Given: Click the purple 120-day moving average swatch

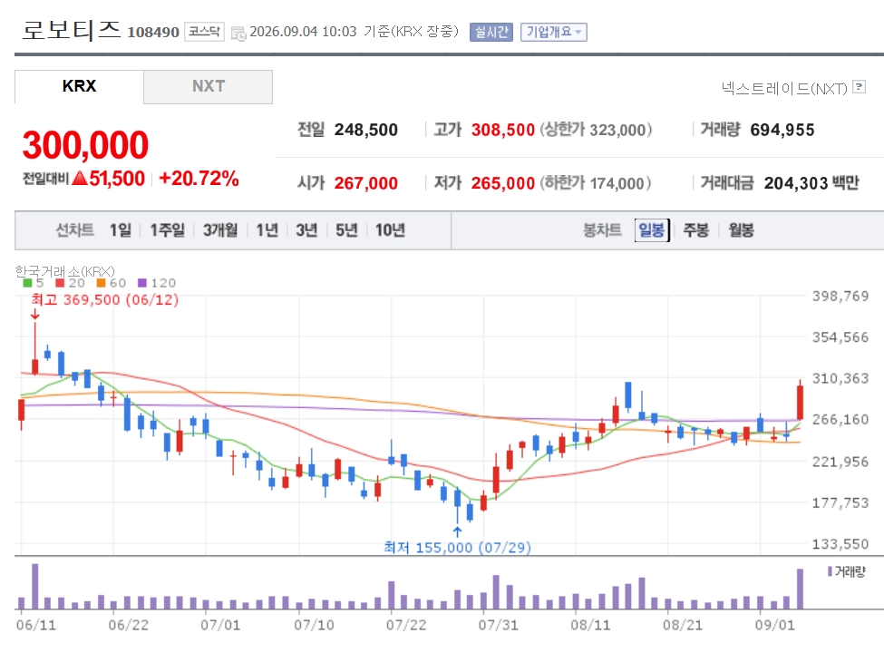Looking at the screenshot, I should coord(142,283).
